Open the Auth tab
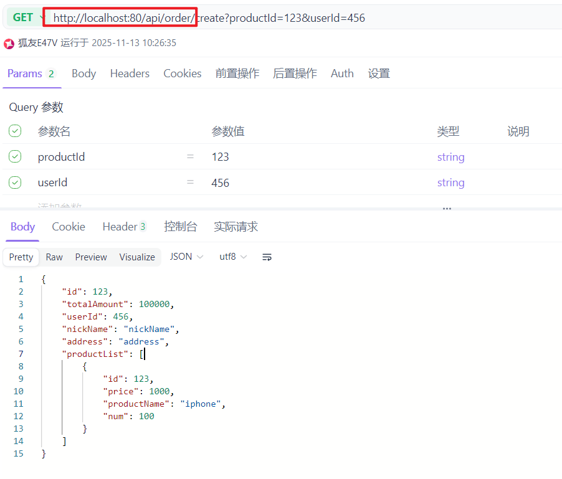The width and height of the screenshot is (562, 479). click(342, 74)
